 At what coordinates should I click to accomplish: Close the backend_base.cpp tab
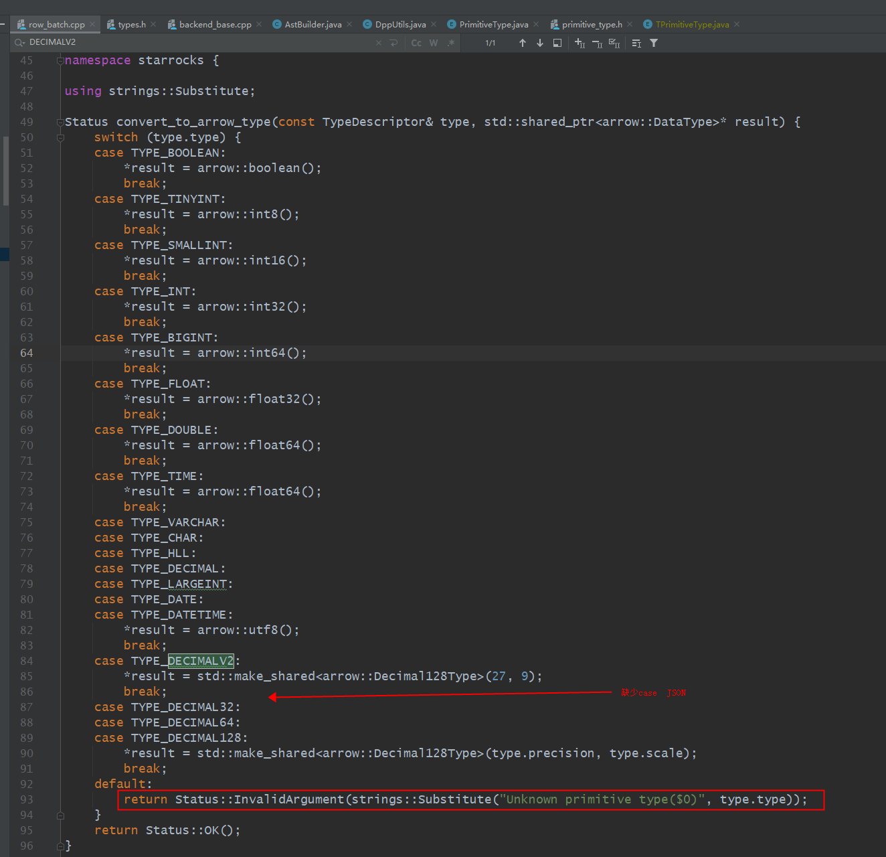pyautogui.click(x=259, y=25)
